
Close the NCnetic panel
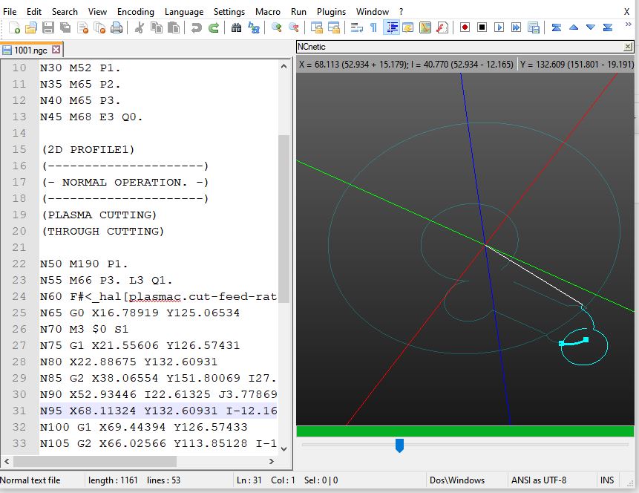tap(628, 47)
